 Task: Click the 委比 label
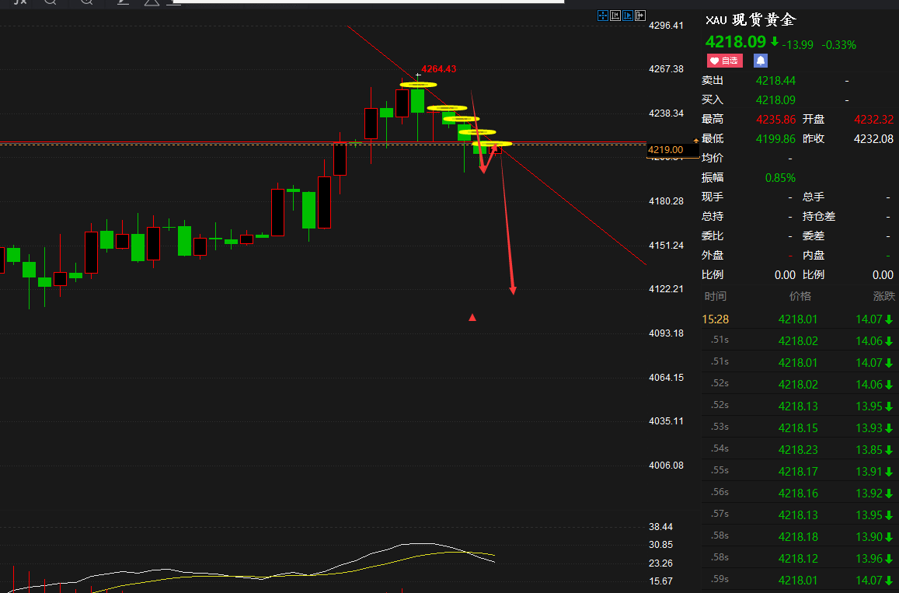coord(713,235)
